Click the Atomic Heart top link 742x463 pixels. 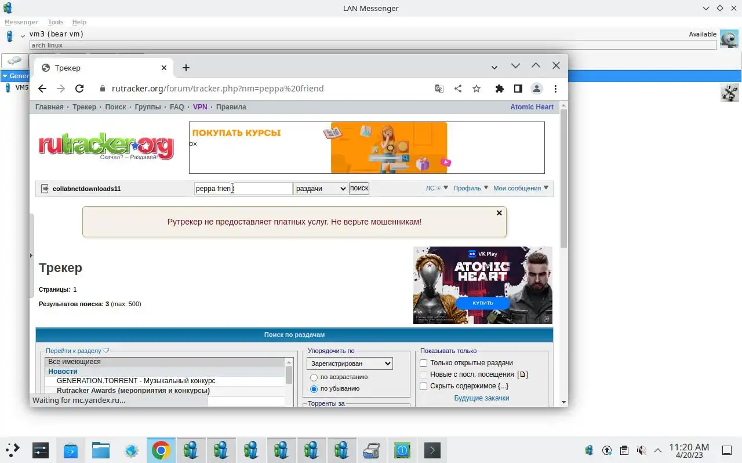click(x=532, y=107)
